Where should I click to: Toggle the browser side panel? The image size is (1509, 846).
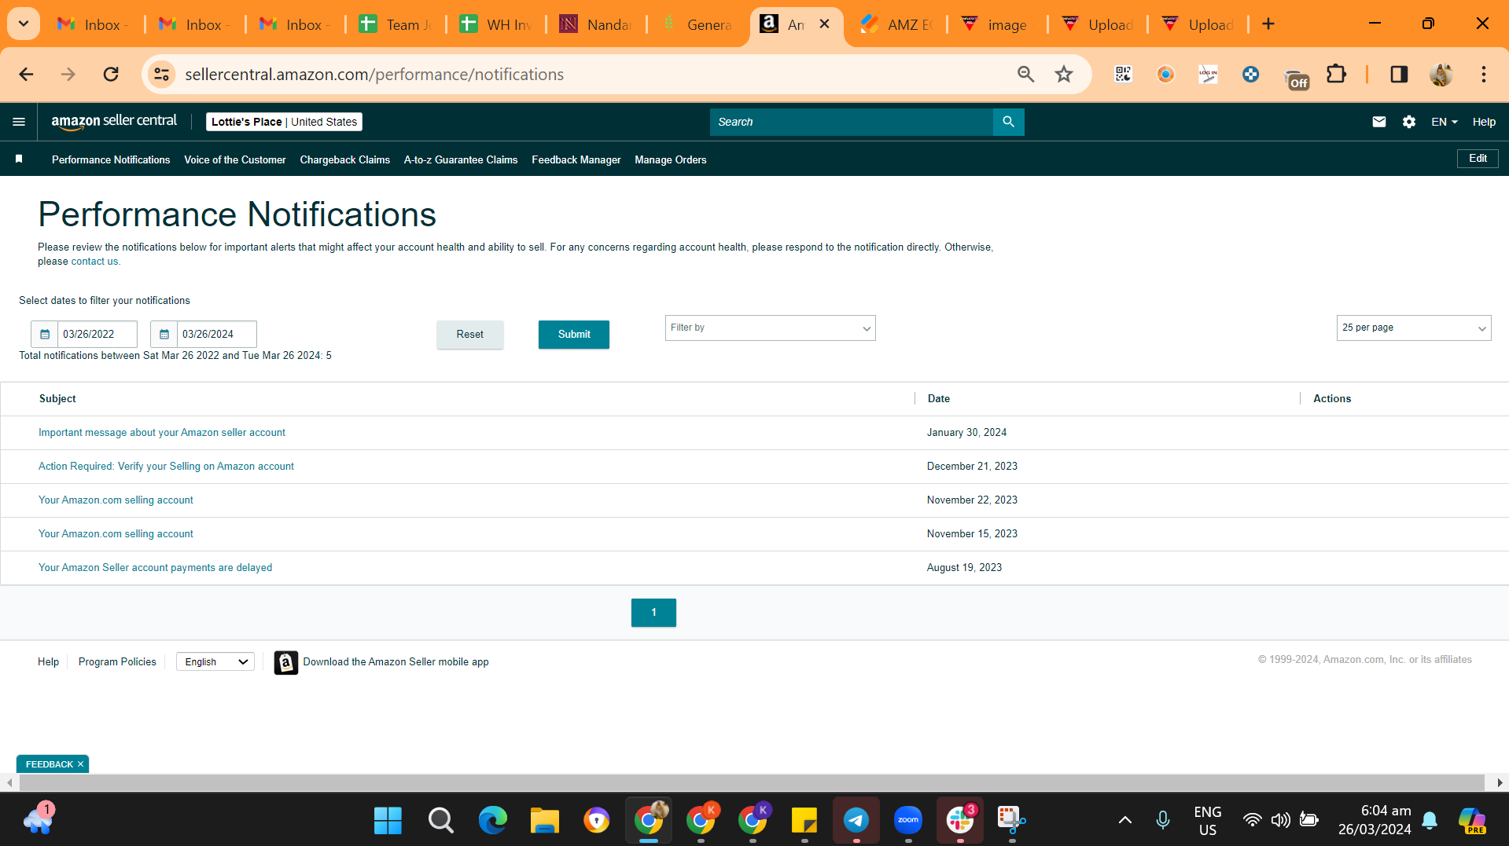click(1399, 75)
